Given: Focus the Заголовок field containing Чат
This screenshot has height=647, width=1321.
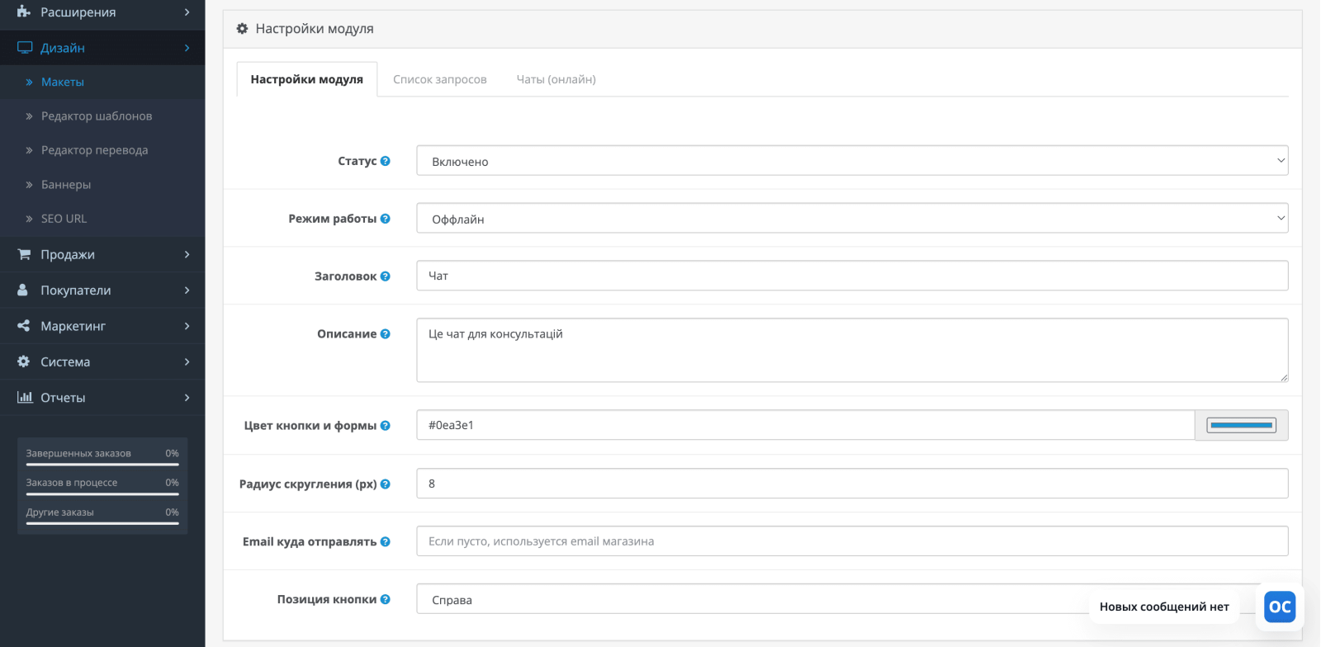Looking at the screenshot, I should tap(852, 276).
